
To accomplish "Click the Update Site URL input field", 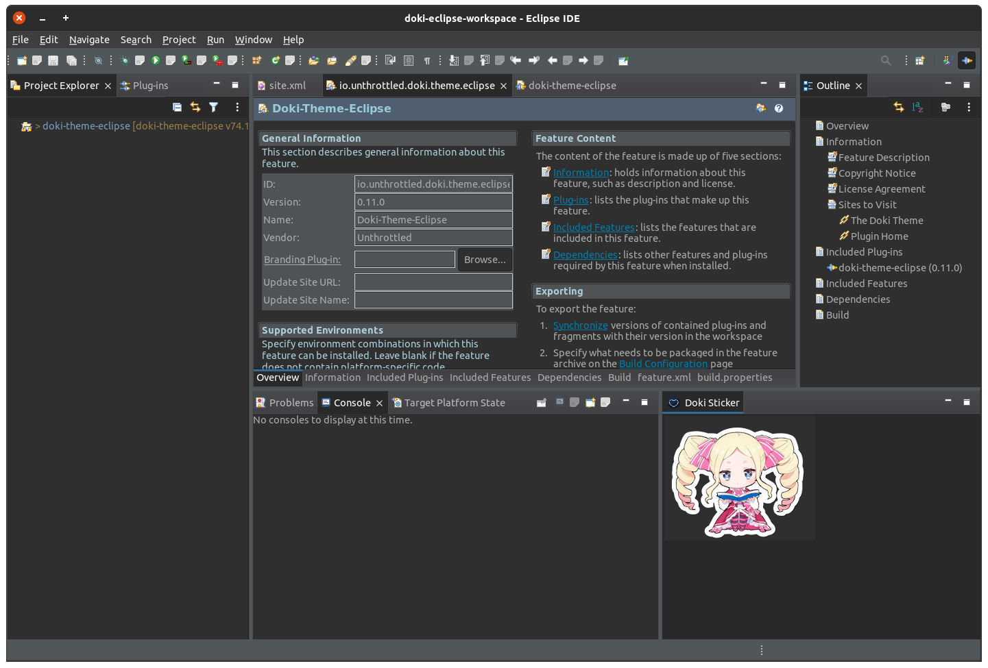I will point(433,281).
